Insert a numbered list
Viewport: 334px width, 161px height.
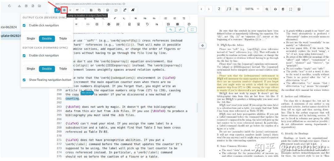(175, 18)
